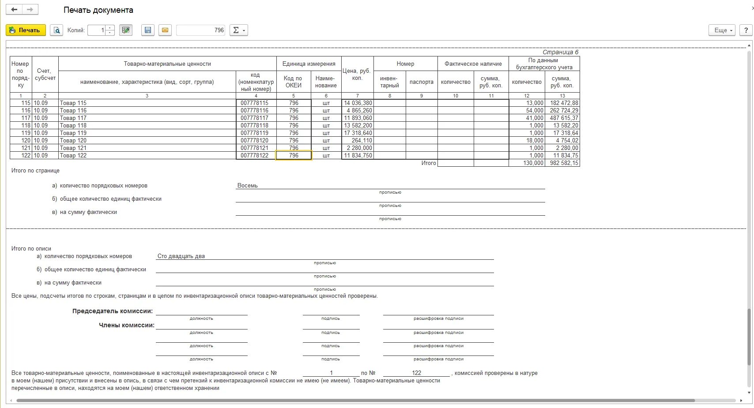Image resolution: width=754 pixels, height=408 pixels.
Task: Click the scroll left arrow of horizontal scrollbar
Action: [12, 401]
